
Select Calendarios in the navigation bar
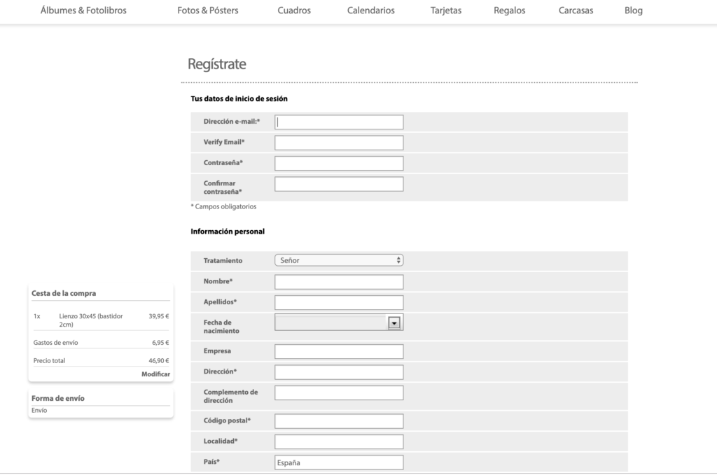[371, 10]
